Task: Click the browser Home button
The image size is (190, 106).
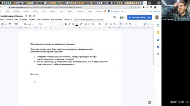Action: tap(4, 7)
